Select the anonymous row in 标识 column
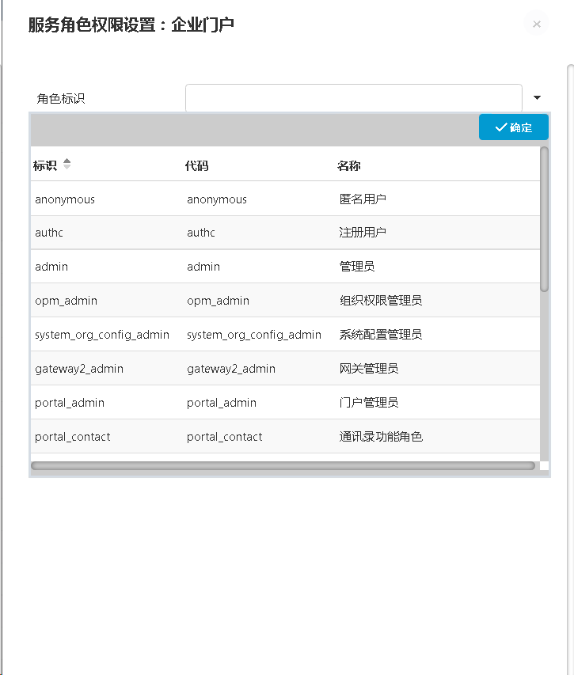Screen dimensions: 574x675 pos(65,199)
